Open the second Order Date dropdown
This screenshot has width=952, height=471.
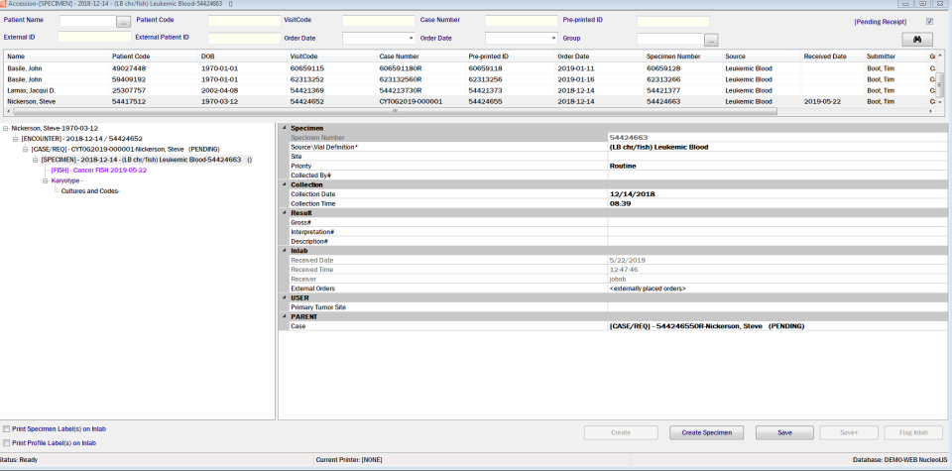click(x=553, y=39)
